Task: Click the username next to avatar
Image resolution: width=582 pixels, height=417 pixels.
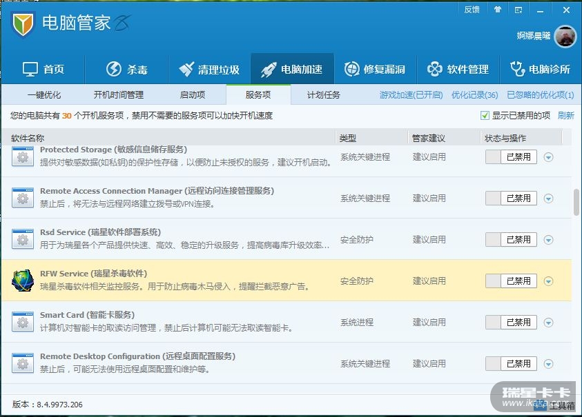Action: point(534,36)
